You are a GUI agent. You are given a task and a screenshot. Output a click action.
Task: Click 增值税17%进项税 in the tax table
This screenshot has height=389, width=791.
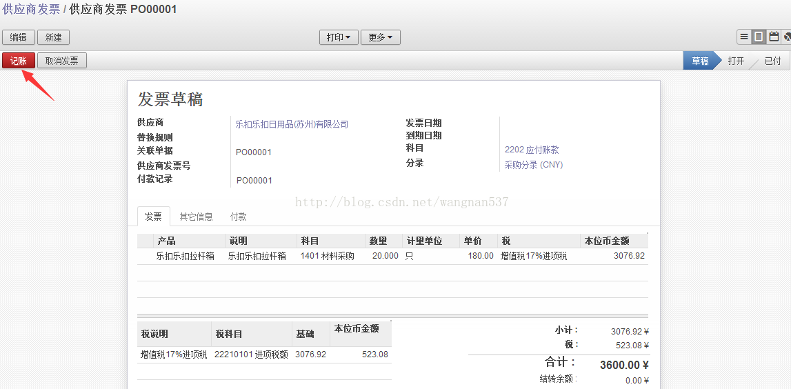174,355
